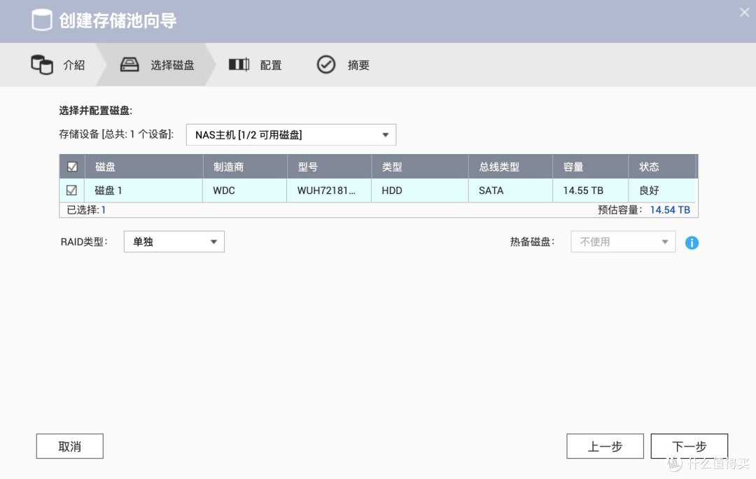Expand the RAID类型 dropdown showing 单独
The image size is (756, 479).
[173, 241]
